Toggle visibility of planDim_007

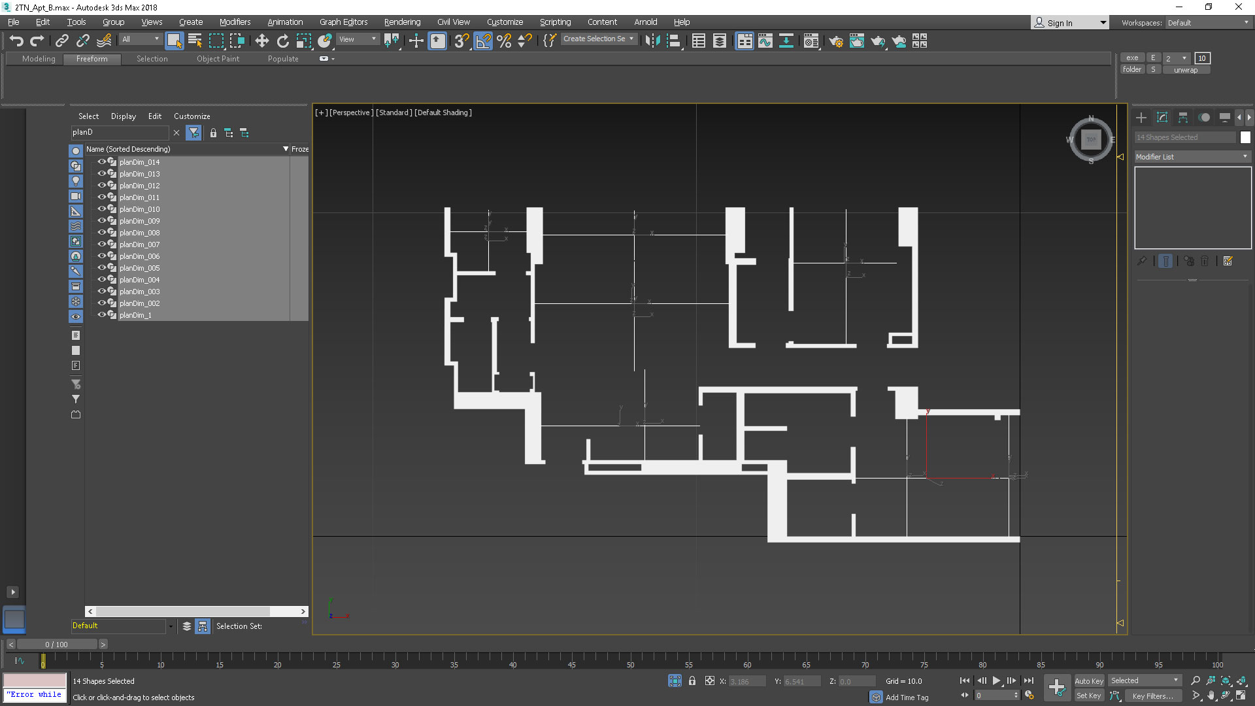point(101,244)
